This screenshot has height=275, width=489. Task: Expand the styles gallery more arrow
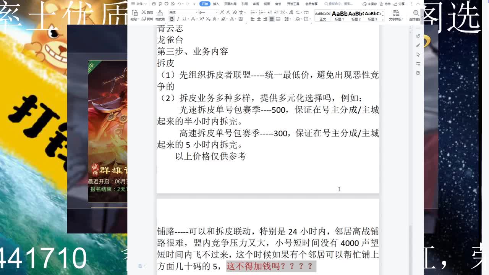coord(383,19)
